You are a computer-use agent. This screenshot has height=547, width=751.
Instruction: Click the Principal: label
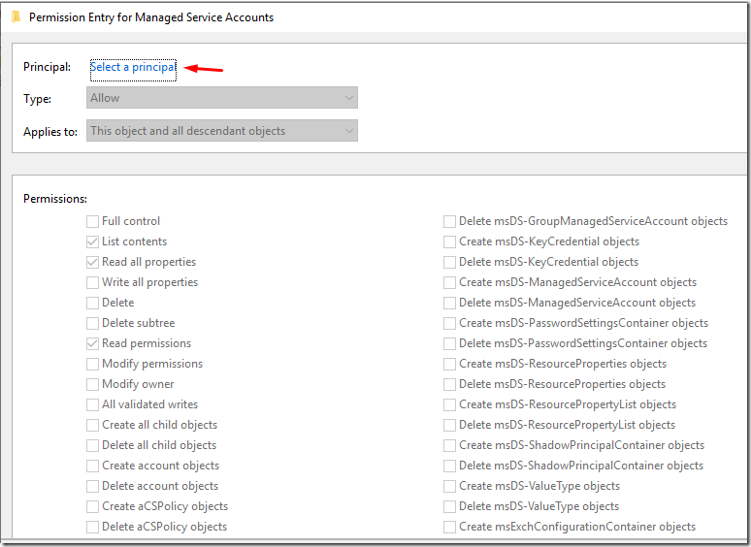pyautogui.click(x=47, y=67)
